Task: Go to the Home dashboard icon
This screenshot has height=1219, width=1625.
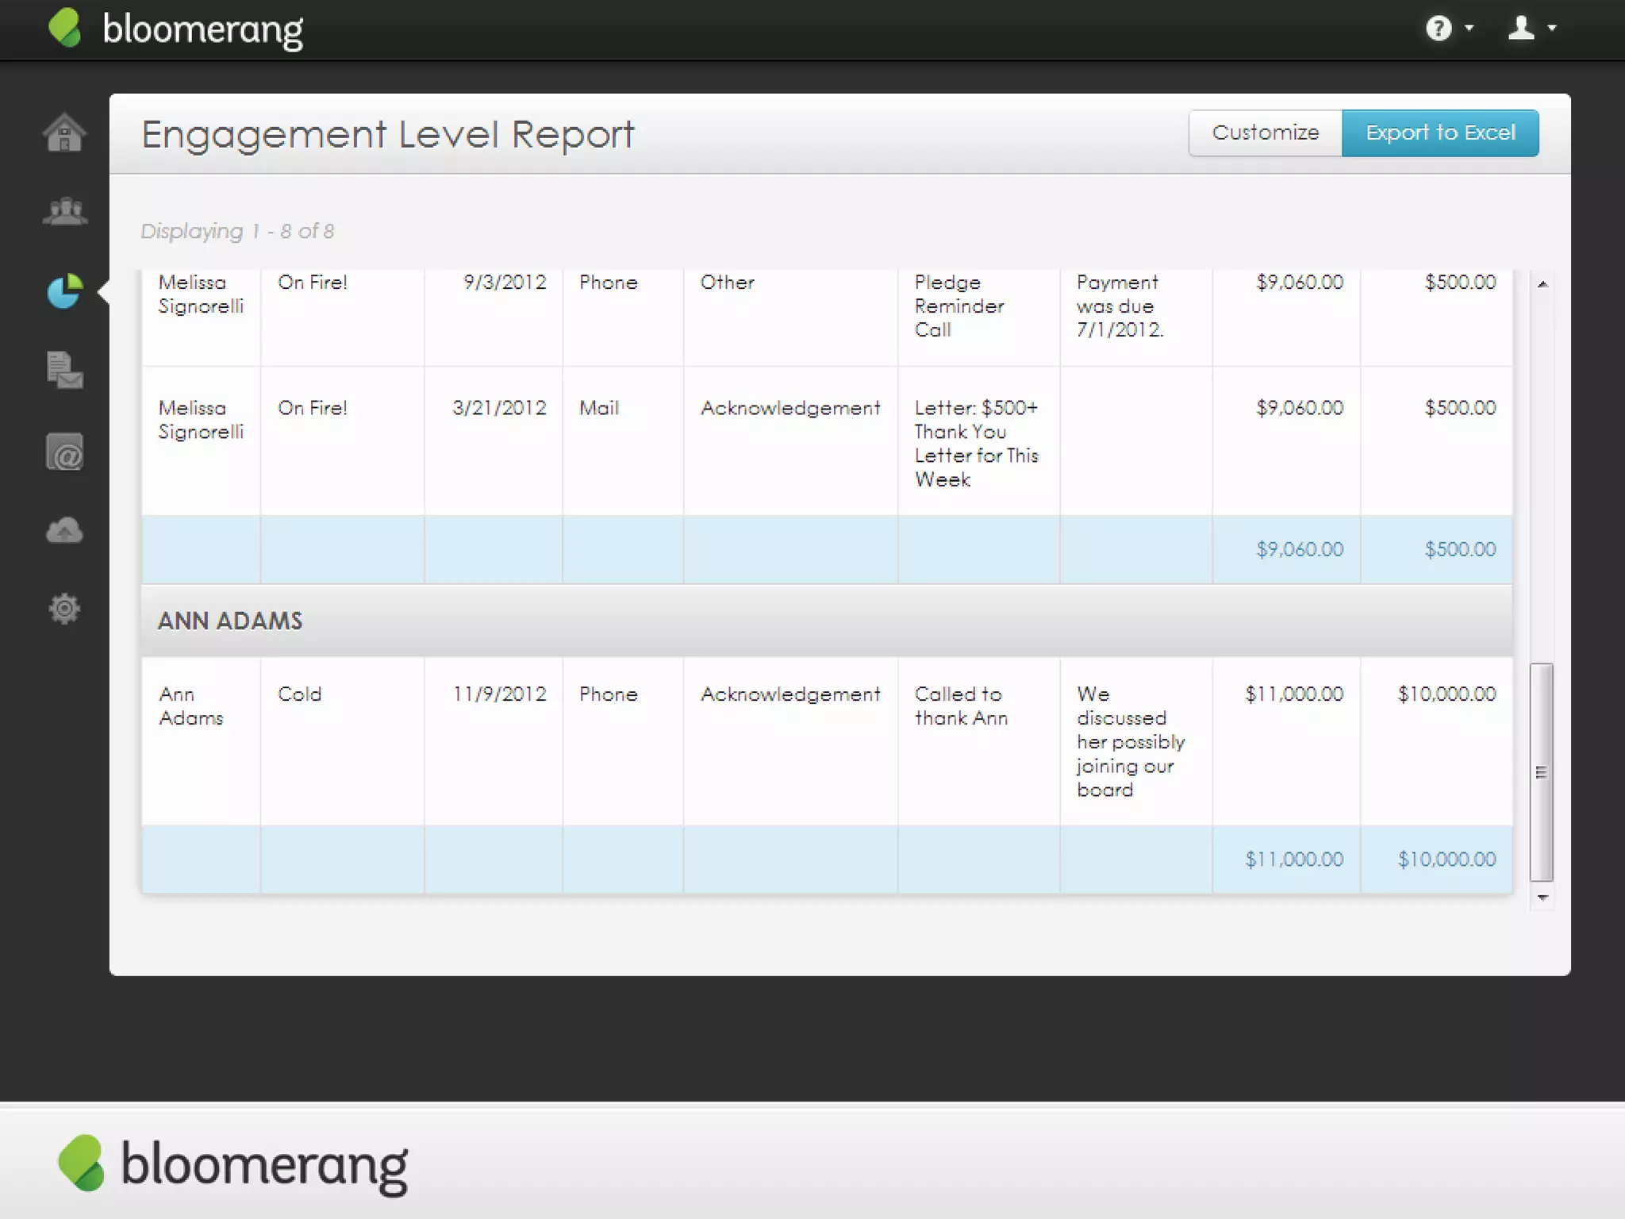Action: tap(64, 133)
